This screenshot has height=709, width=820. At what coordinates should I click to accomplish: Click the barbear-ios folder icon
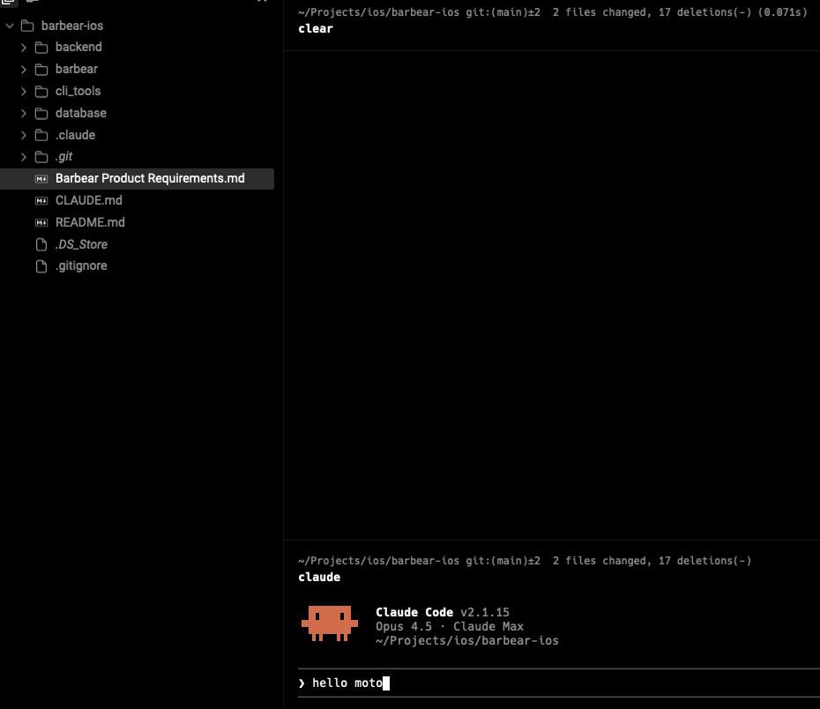pos(27,26)
